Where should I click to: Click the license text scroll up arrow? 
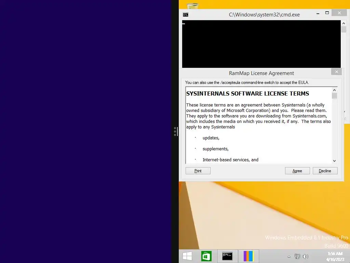pyautogui.click(x=334, y=90)
